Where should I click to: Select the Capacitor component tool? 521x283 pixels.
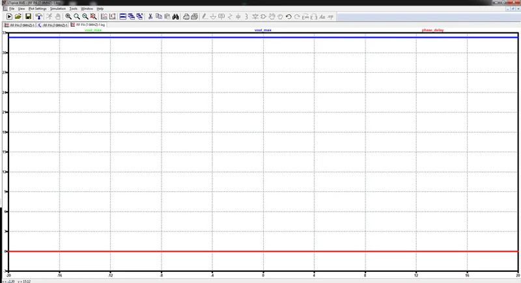[238, 16]
